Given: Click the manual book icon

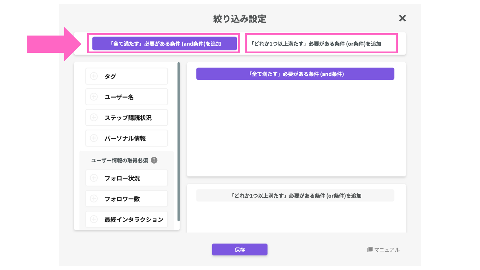Looking at the screenshot, I should coord(370,249).
